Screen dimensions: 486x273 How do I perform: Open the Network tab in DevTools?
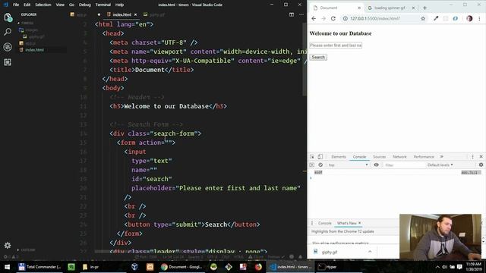coord(399,157)
